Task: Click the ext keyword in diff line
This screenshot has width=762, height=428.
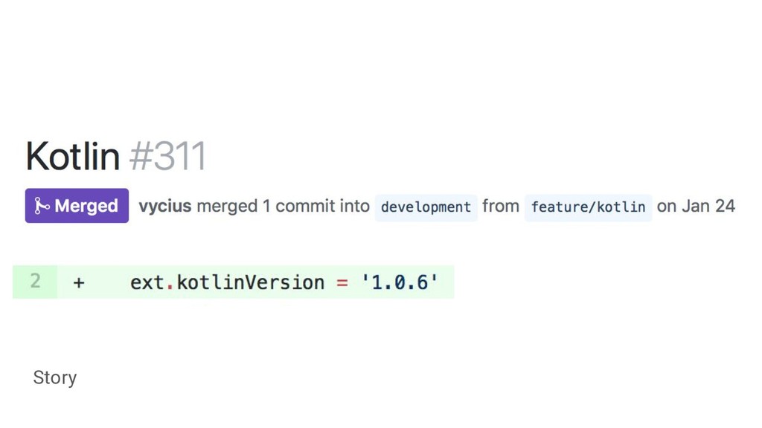Action: click(x=147, y=282)
